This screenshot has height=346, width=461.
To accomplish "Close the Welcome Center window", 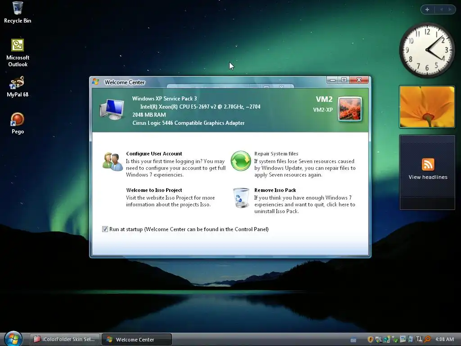I will [x=359, y=80].
